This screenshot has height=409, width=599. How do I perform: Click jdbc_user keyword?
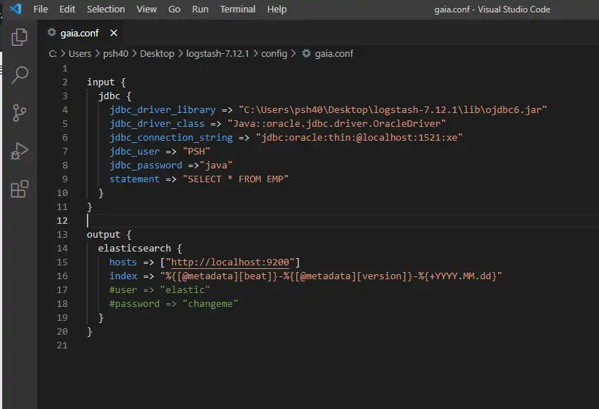pyautogui.click(x=134, y=152)
